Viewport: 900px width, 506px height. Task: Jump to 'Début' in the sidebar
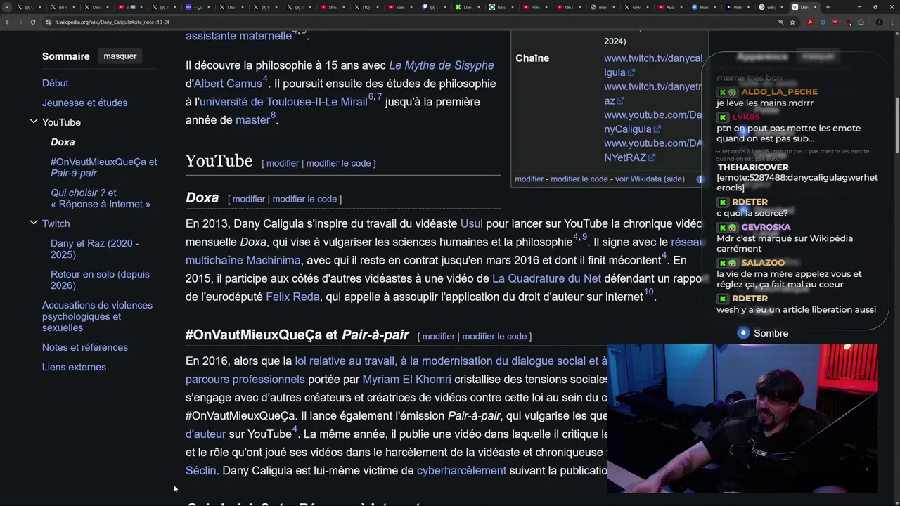[x=55, y=83]
